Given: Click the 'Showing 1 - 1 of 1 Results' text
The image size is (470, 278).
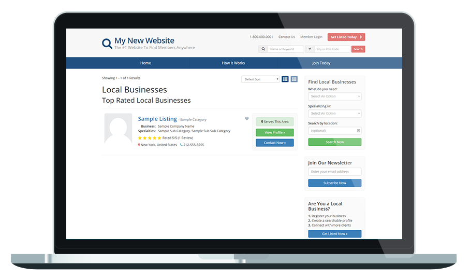Looking at the screenshot, I should 121,78.
